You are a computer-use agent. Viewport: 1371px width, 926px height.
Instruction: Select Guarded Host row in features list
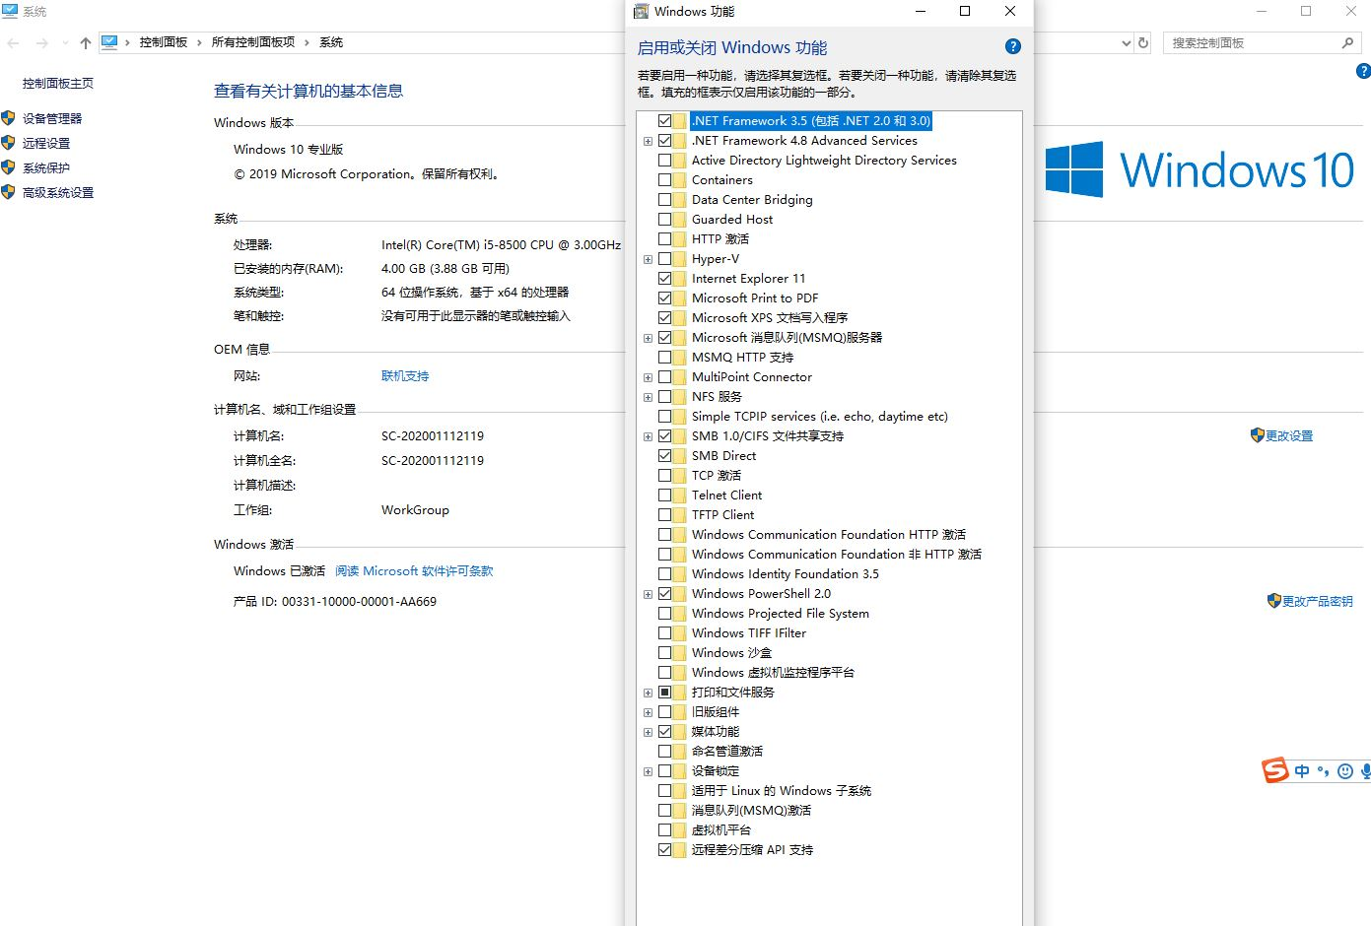(732, 220)
